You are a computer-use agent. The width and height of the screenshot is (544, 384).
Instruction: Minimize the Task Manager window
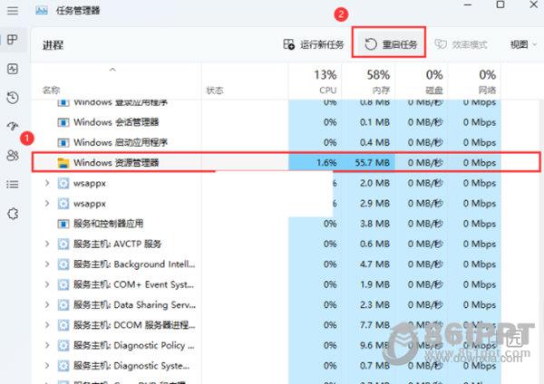pyautogui.click(x=468, y=5)
